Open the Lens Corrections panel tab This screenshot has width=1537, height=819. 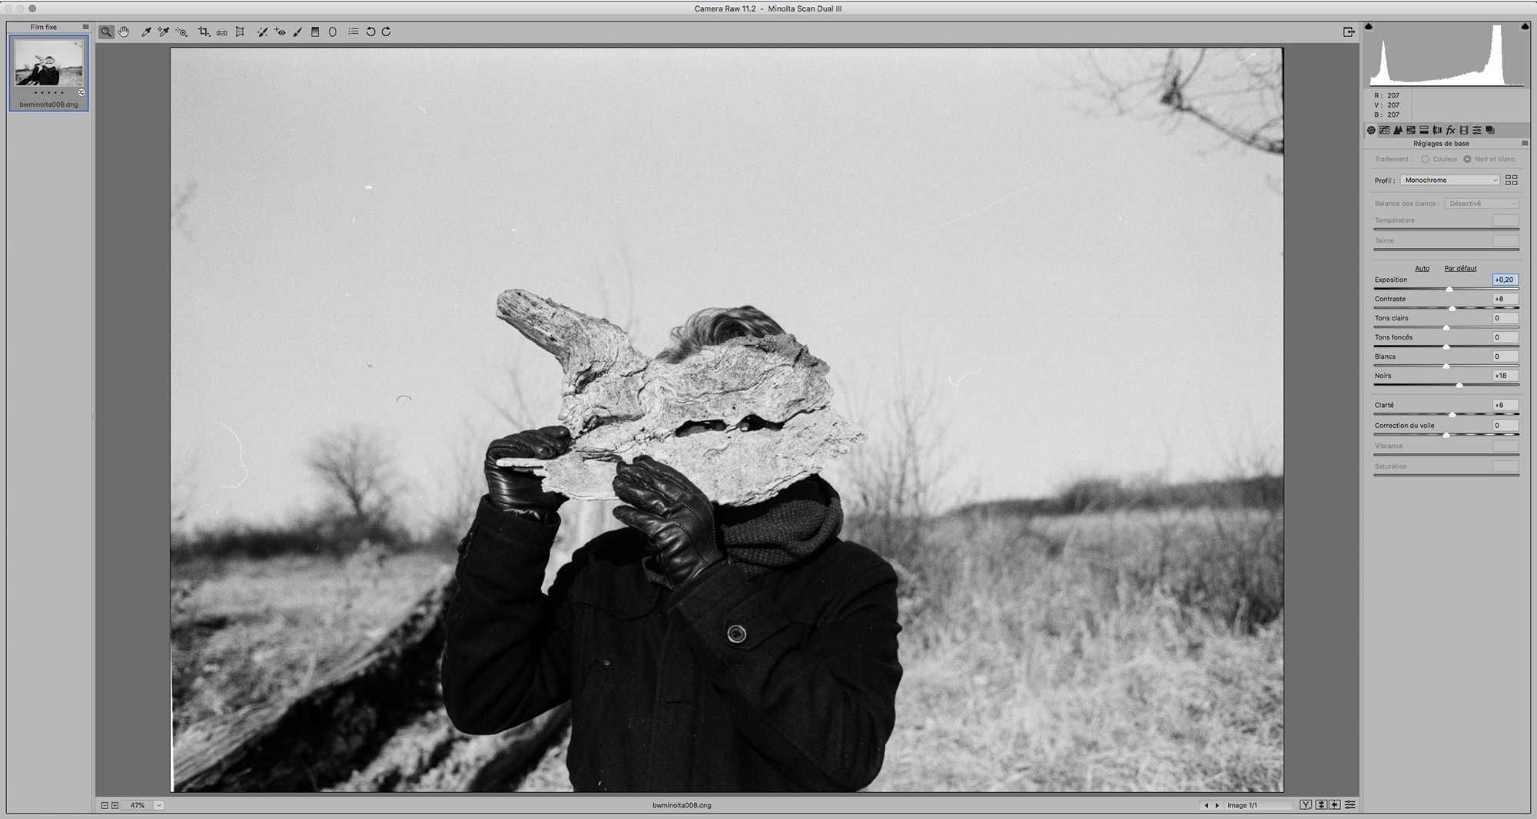pos(1437,130)
